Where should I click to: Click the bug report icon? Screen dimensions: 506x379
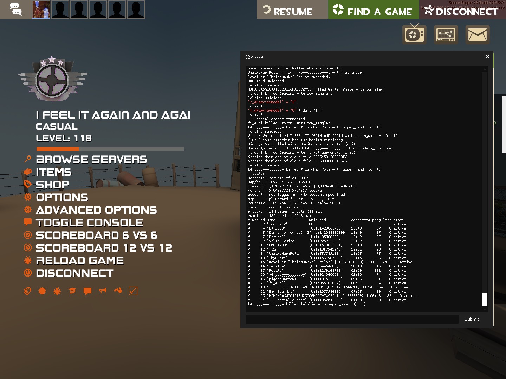pyautogui.click(x=57, y=291)
